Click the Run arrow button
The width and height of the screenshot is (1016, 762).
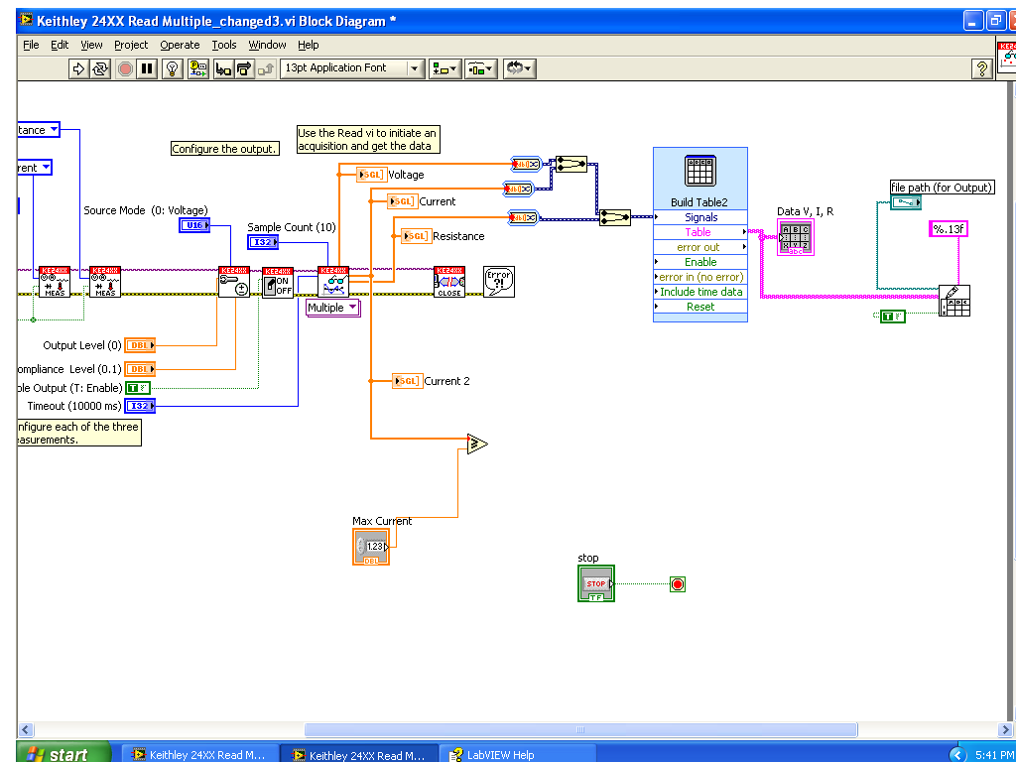point(78,68)
